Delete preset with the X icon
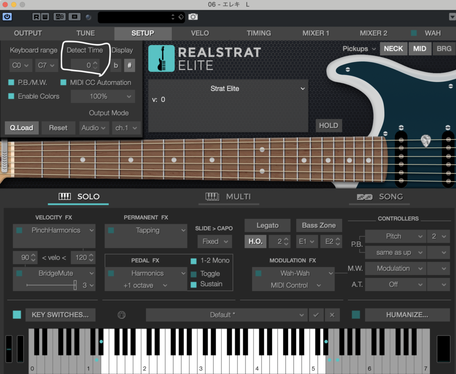Screen dimensions: 456x374 point(332,315)
